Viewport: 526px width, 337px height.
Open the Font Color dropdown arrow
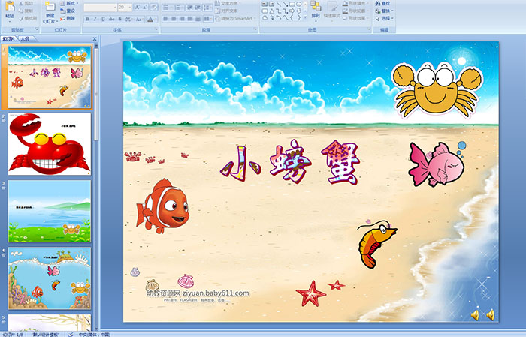156,19
